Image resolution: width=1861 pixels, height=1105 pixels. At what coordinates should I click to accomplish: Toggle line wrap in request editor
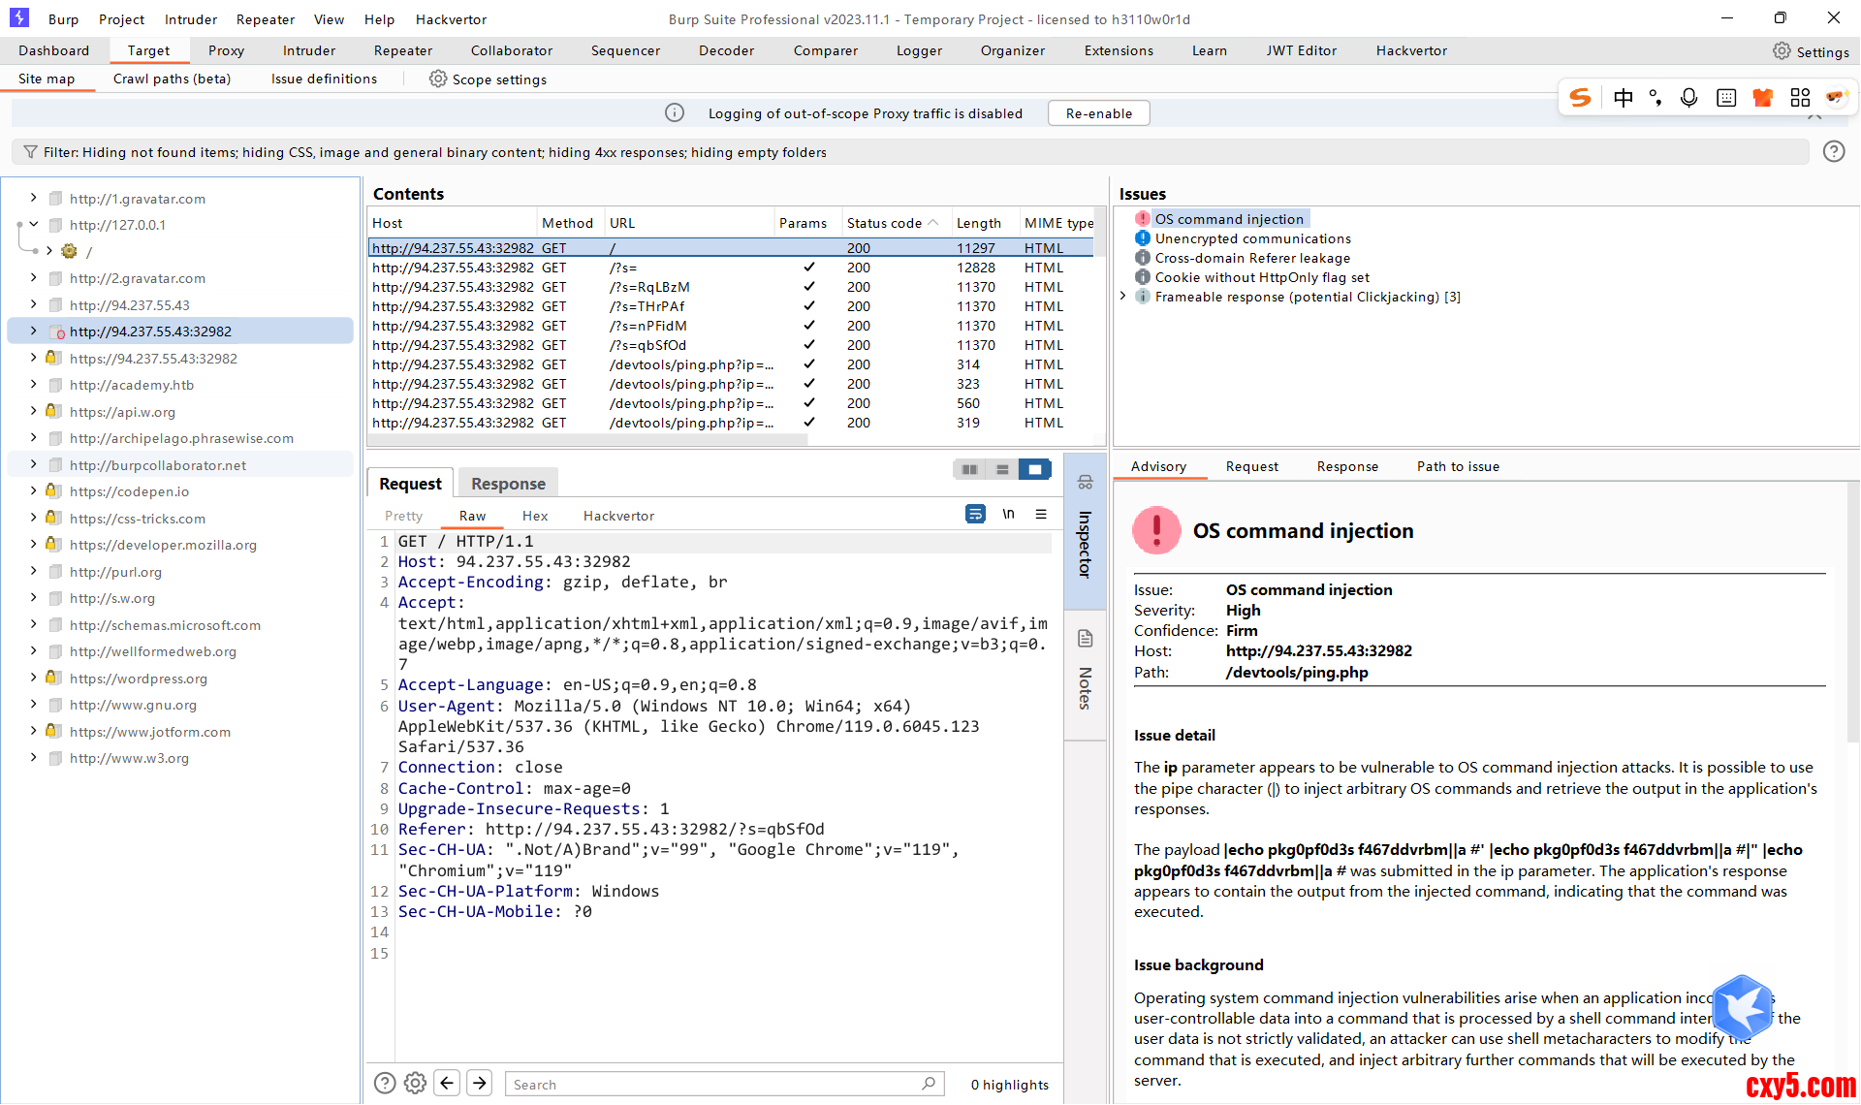[x=975, y=515]
